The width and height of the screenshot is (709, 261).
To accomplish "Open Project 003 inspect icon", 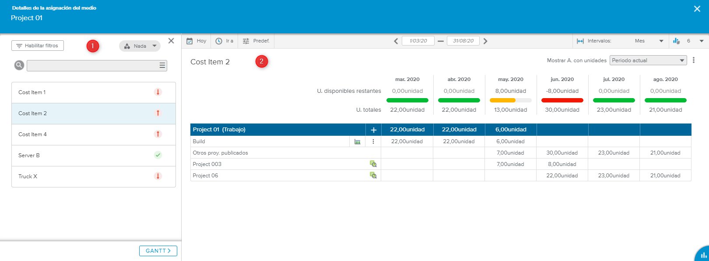I will [373, 164].
